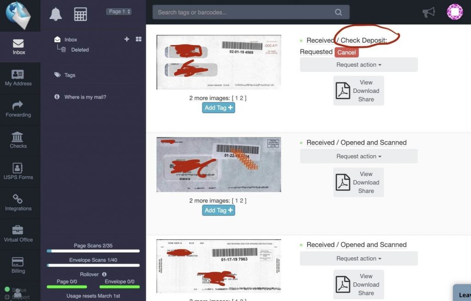Go to Forwarding in the sidebar

pos(18,109)
